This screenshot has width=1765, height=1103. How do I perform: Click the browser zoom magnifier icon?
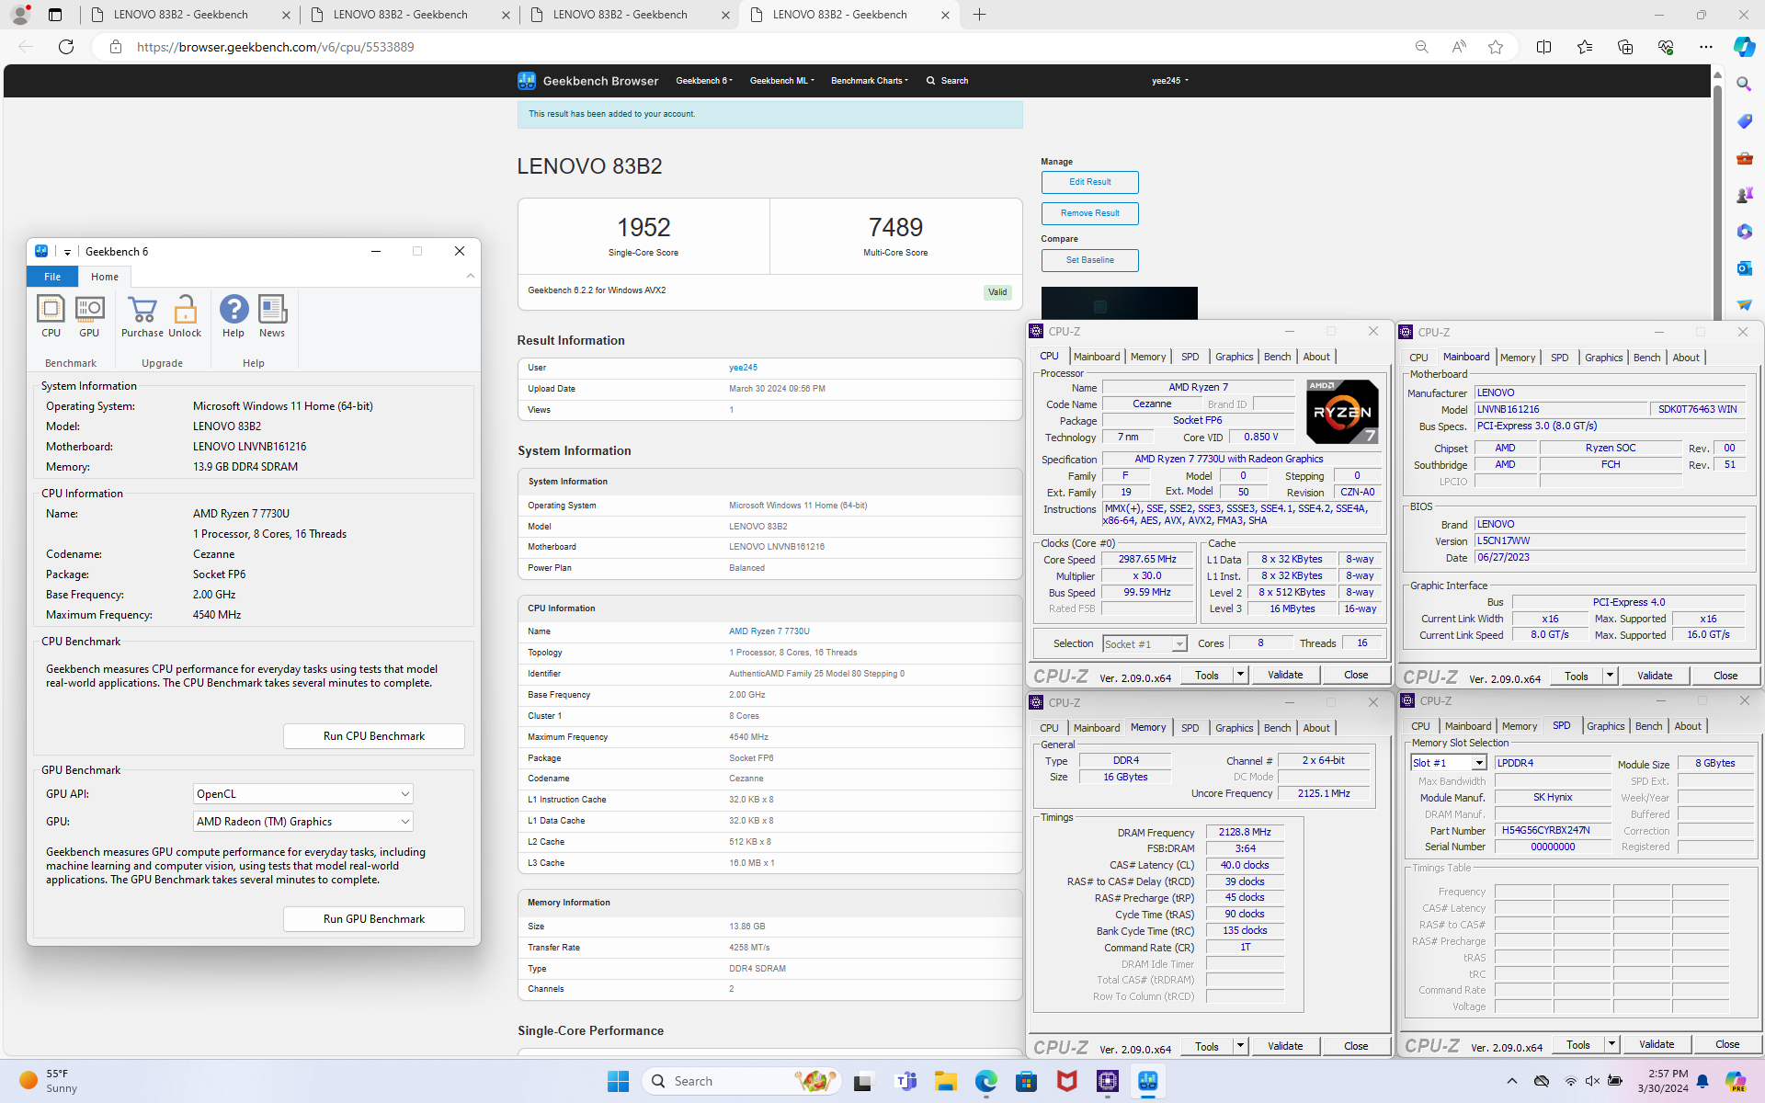[1421, 47]
